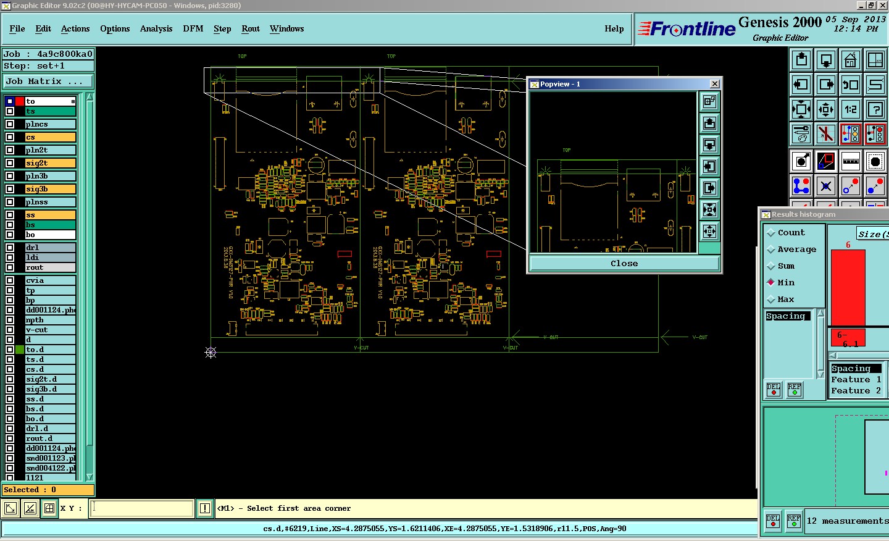889x541 pixels.
Task: Click the red histogram bar labeled 6
Action: click(848, 287)
